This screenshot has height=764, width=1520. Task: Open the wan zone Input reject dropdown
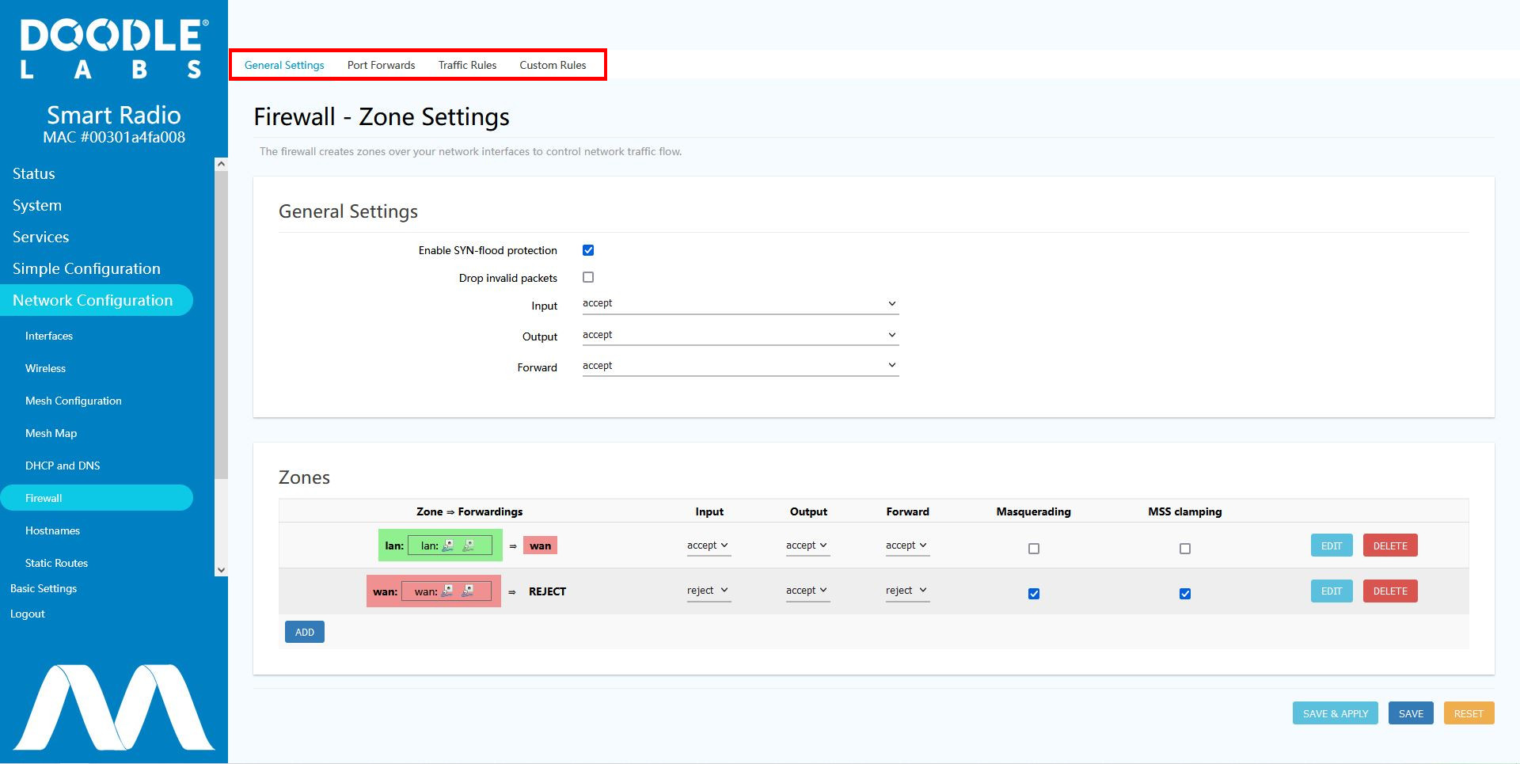tap(708, 591)
